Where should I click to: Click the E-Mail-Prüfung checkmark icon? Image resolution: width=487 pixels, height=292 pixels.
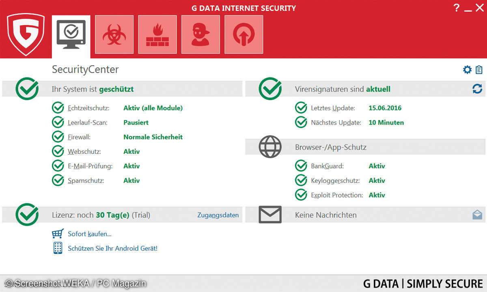coord(58,166)
